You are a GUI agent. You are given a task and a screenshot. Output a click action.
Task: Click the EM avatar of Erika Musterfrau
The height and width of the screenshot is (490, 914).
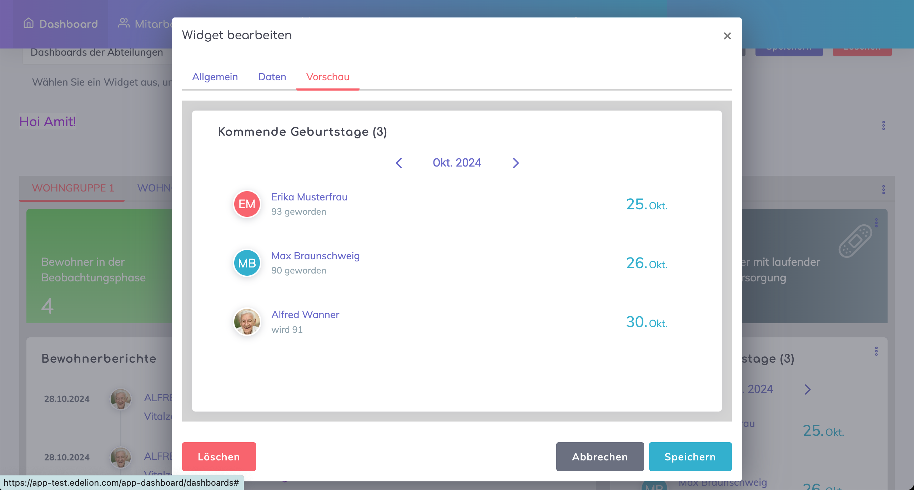coord(247,204)
